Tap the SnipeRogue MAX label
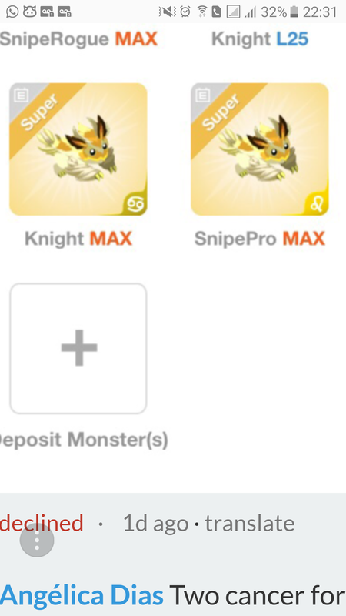Image resolution: width=346 pixels, height=616 pixels. (78, 39)
